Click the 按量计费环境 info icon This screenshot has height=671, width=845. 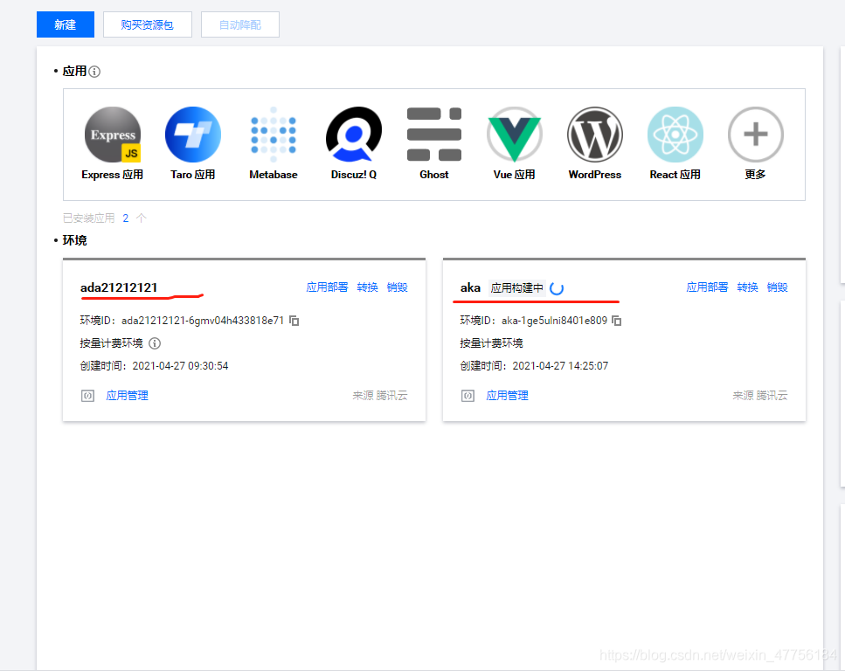[x=155, y=343]
